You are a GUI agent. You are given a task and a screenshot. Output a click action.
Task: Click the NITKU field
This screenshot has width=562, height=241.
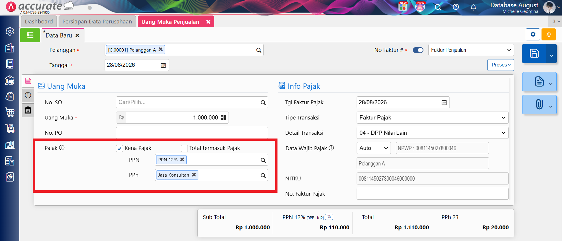[432, 179]
